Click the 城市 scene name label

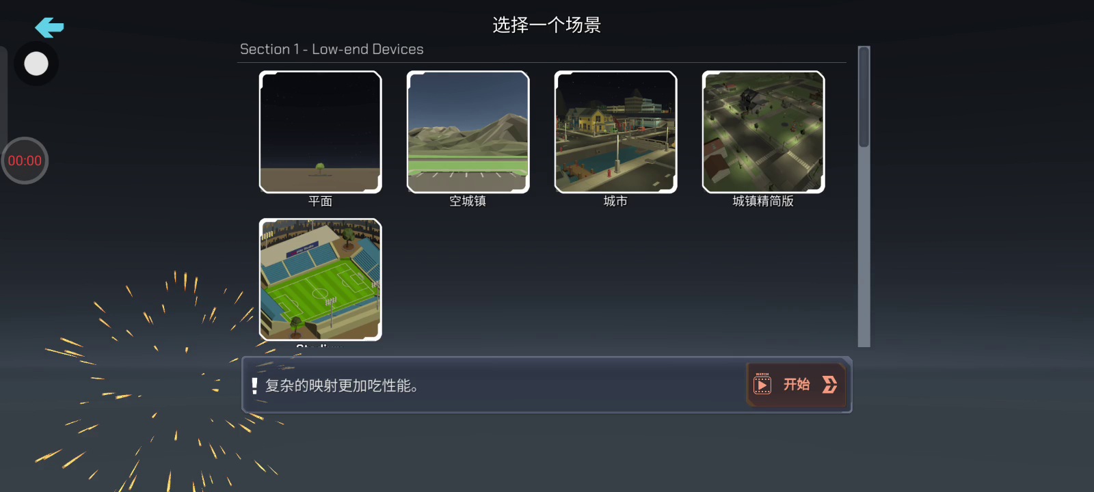point(615,201)
